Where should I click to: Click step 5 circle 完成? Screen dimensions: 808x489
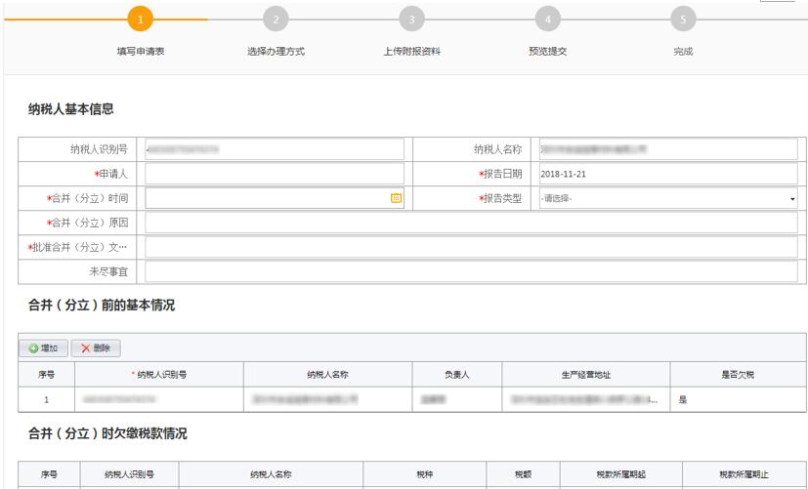point(683,20)
